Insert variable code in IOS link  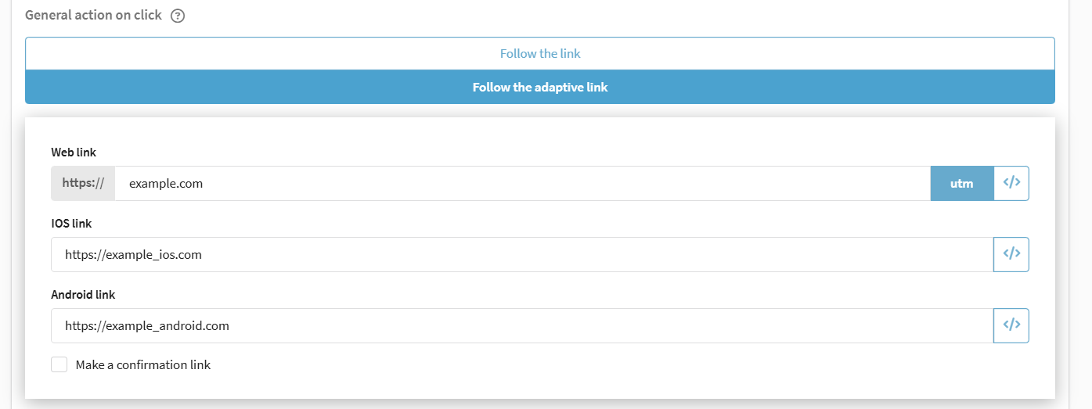click(1011, 254)
